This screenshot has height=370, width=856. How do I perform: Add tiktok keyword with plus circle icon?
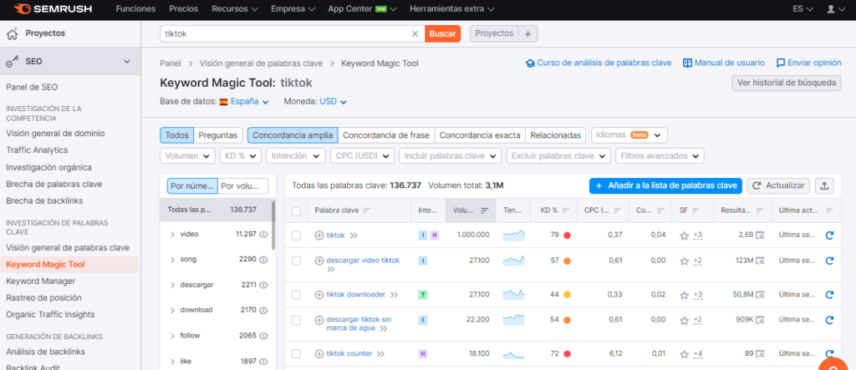319,236
